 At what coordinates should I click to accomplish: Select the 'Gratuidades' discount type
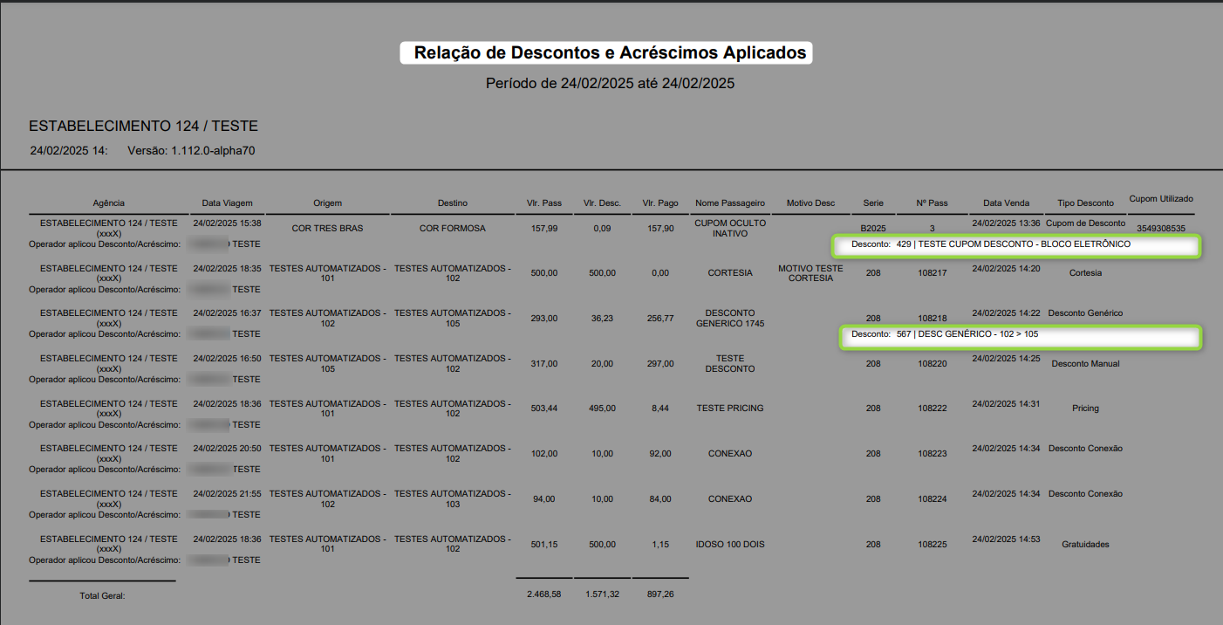pyautogui.click(x=1086, y=545)
